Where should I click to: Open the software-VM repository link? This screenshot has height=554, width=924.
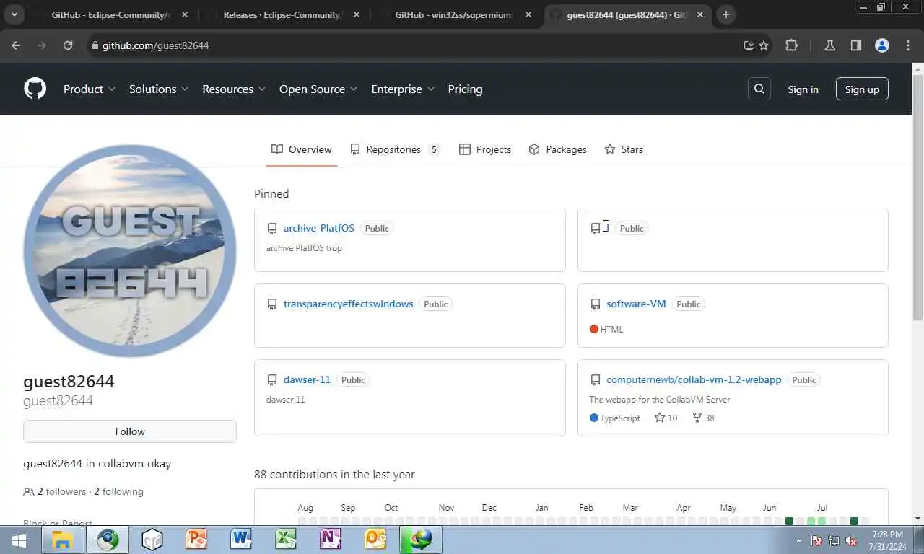[636, 304]
